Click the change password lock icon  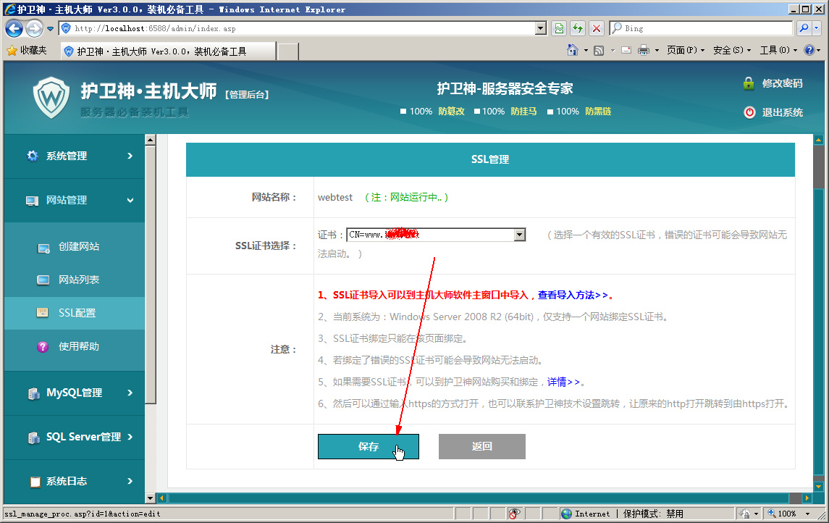tap(749, 83)
